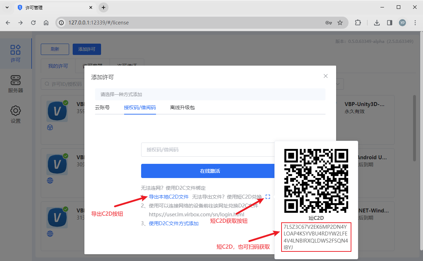Screen dimensions: 423x261
Task: Open saved passwords key icon
Action: click(x=329, y=23)
